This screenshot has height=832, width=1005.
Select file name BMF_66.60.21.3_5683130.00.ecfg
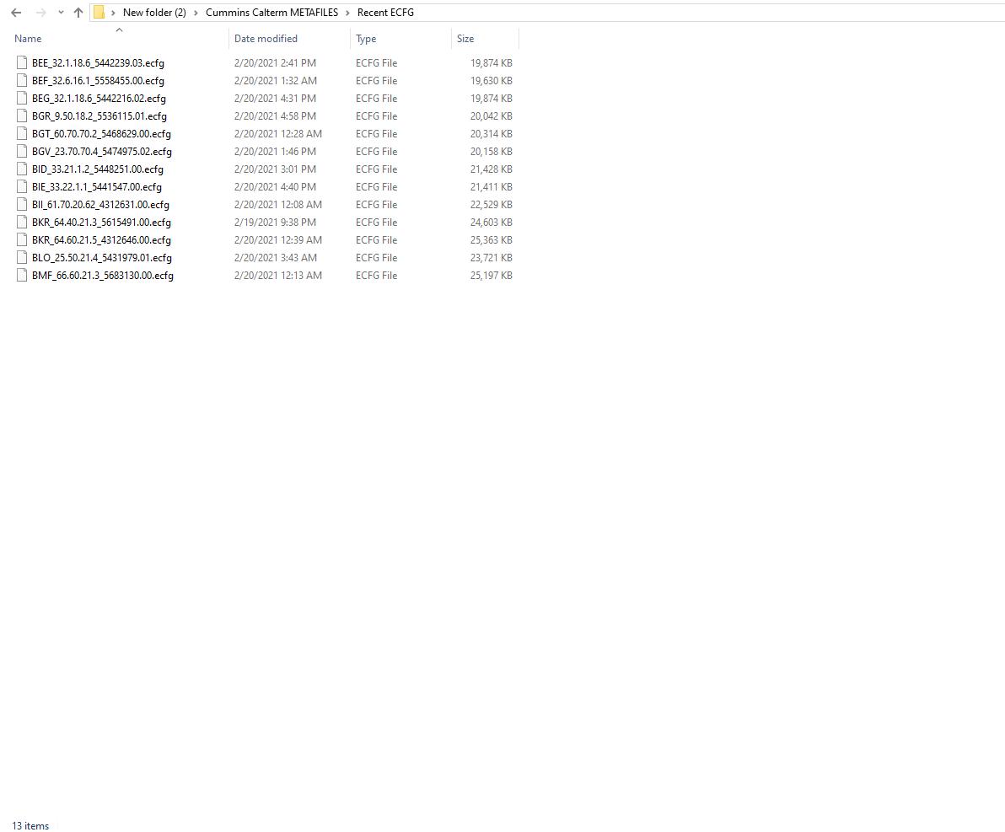click(x=103, y=275)
